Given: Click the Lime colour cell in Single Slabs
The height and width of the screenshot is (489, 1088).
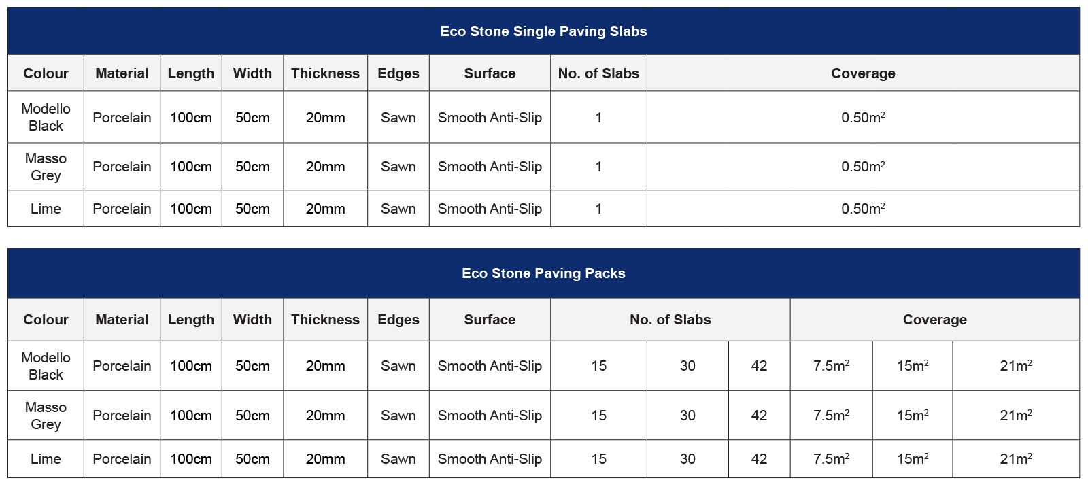Looking at the screenshot, I should click(x=46, y=209).
